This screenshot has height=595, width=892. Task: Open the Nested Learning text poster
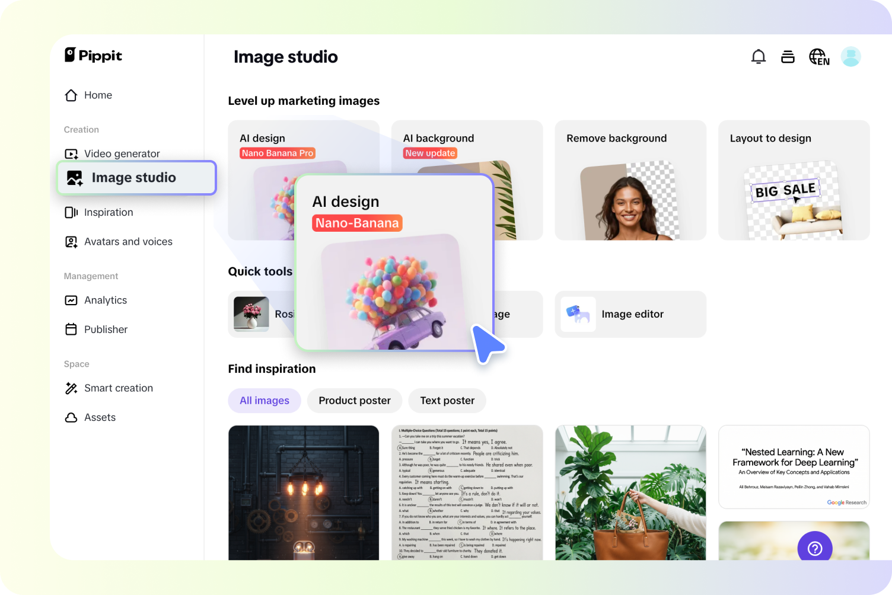(794, 467)
